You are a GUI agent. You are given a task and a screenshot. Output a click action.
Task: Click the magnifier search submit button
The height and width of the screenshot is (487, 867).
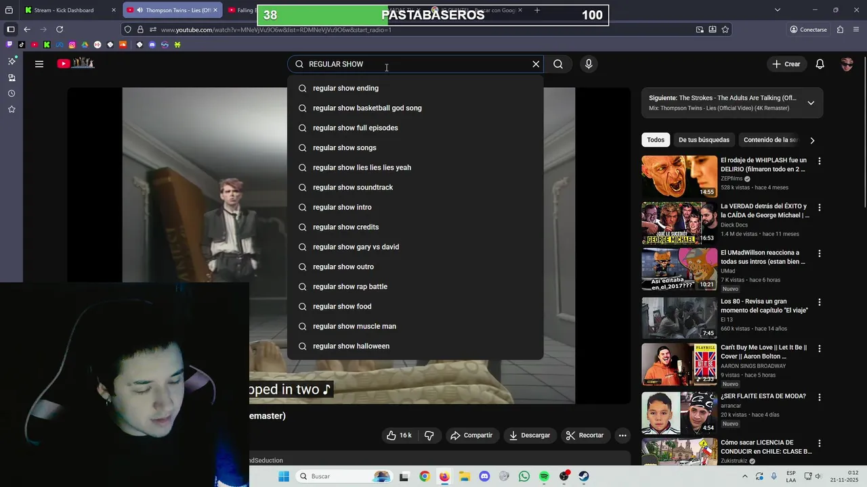click(558, 64)
